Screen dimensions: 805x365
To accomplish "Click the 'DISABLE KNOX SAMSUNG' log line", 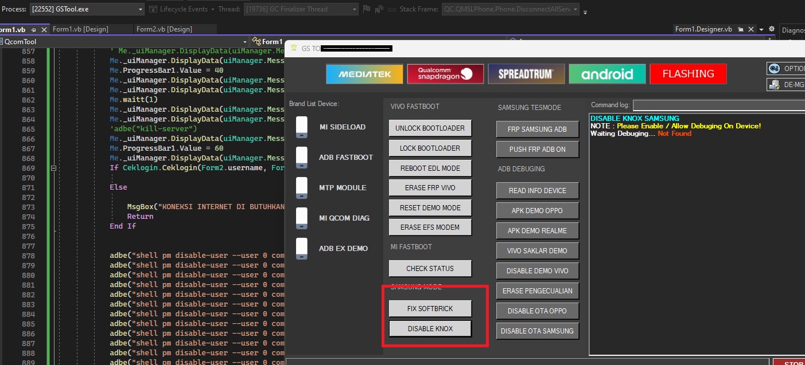I will pos(635,119).
